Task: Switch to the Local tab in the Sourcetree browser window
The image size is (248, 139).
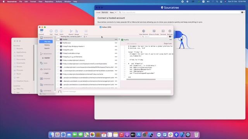Action: 98,12
